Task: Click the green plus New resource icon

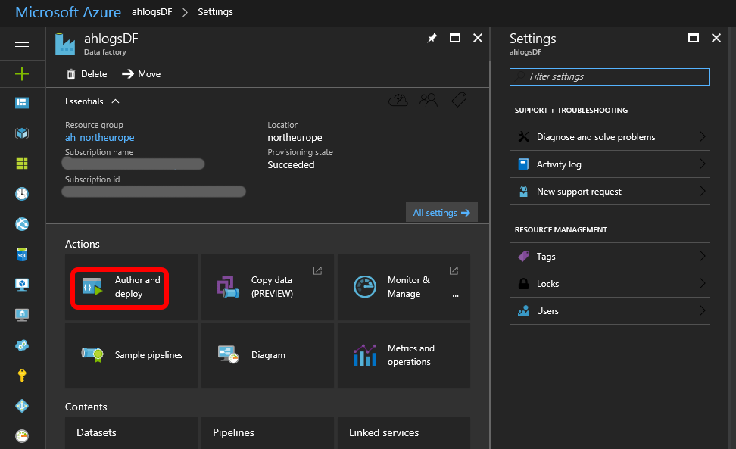Action: click(22, 73)
